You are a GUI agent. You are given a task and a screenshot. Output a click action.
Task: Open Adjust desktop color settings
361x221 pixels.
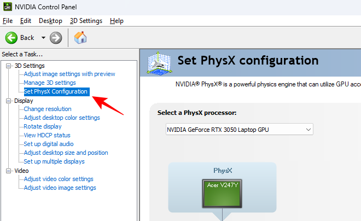click(62, 118)
